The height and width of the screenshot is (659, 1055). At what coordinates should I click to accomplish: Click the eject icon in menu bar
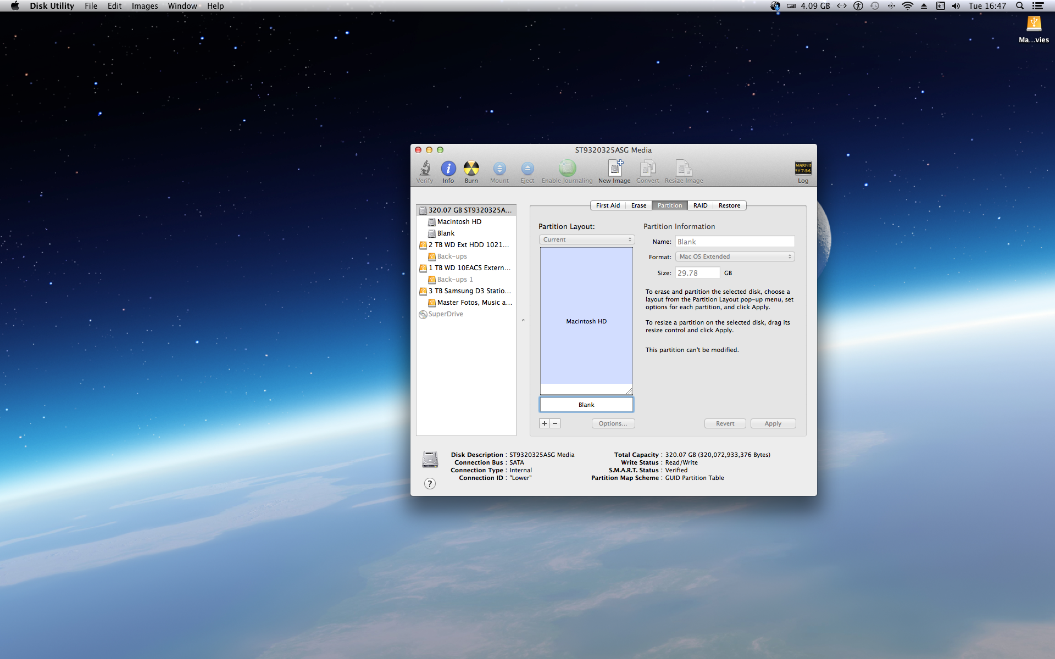pyautogui.click(x=924, y=6)
